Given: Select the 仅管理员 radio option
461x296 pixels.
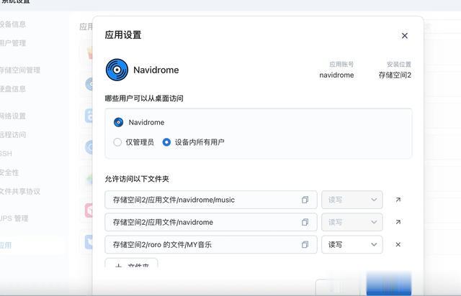Looking at the screenshot, I should click(117, 142).
